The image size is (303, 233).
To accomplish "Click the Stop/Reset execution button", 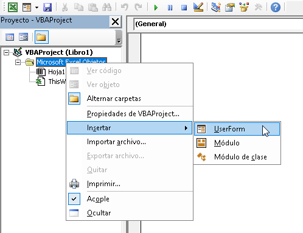I will click(184, 8).
